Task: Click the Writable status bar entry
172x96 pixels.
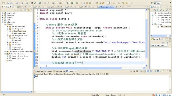Action: point(96,95)
